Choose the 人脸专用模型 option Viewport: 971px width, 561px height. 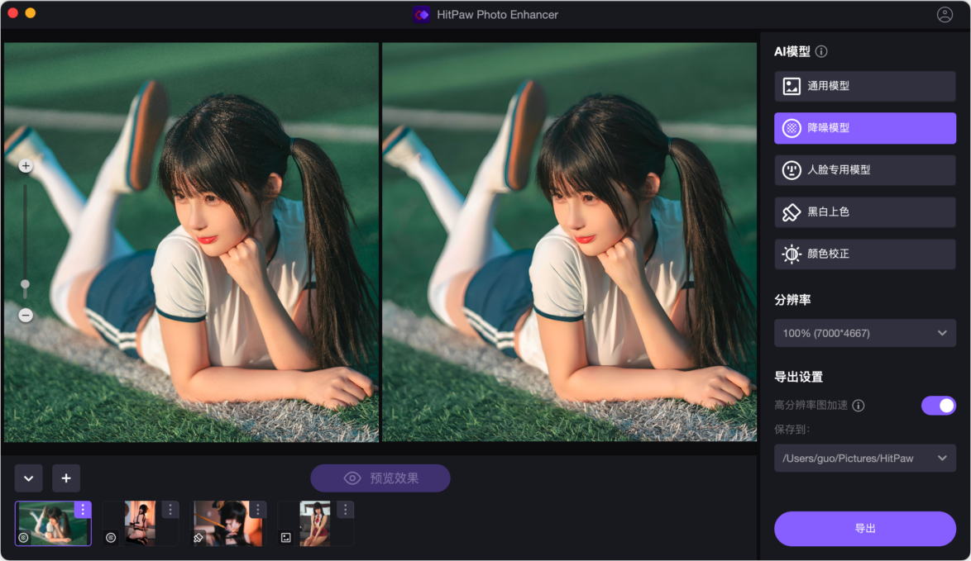point(864,170)
